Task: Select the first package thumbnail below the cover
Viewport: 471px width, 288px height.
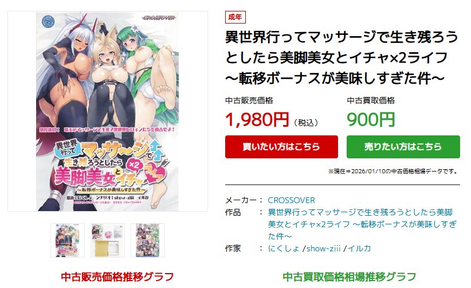Action: pos(68,240)
